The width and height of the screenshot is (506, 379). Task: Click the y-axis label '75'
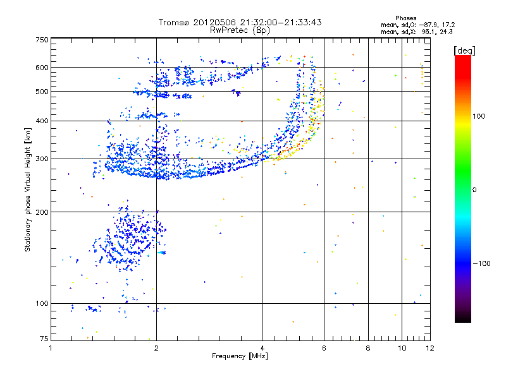coord(44,339)
